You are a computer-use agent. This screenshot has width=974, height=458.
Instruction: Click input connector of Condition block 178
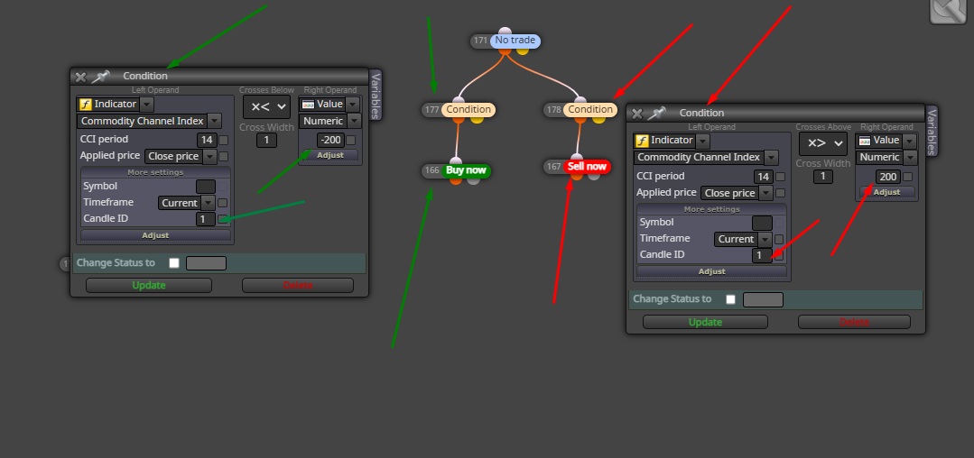pyautogui.click(x=580, y=100)
